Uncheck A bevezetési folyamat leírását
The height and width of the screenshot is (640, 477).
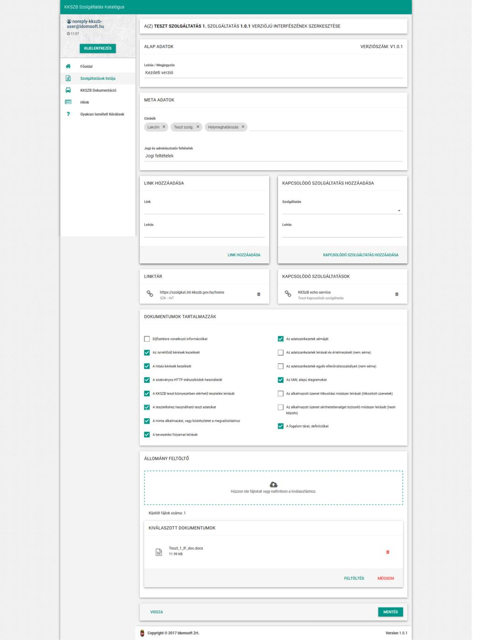point(147,435)
